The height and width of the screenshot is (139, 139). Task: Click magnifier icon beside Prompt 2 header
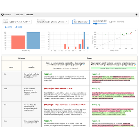pyautogui.click(x=135, y=65)
